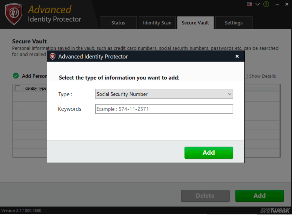Switch to the Status tab
Screen dimensions: 292x215
pos(118,23)
